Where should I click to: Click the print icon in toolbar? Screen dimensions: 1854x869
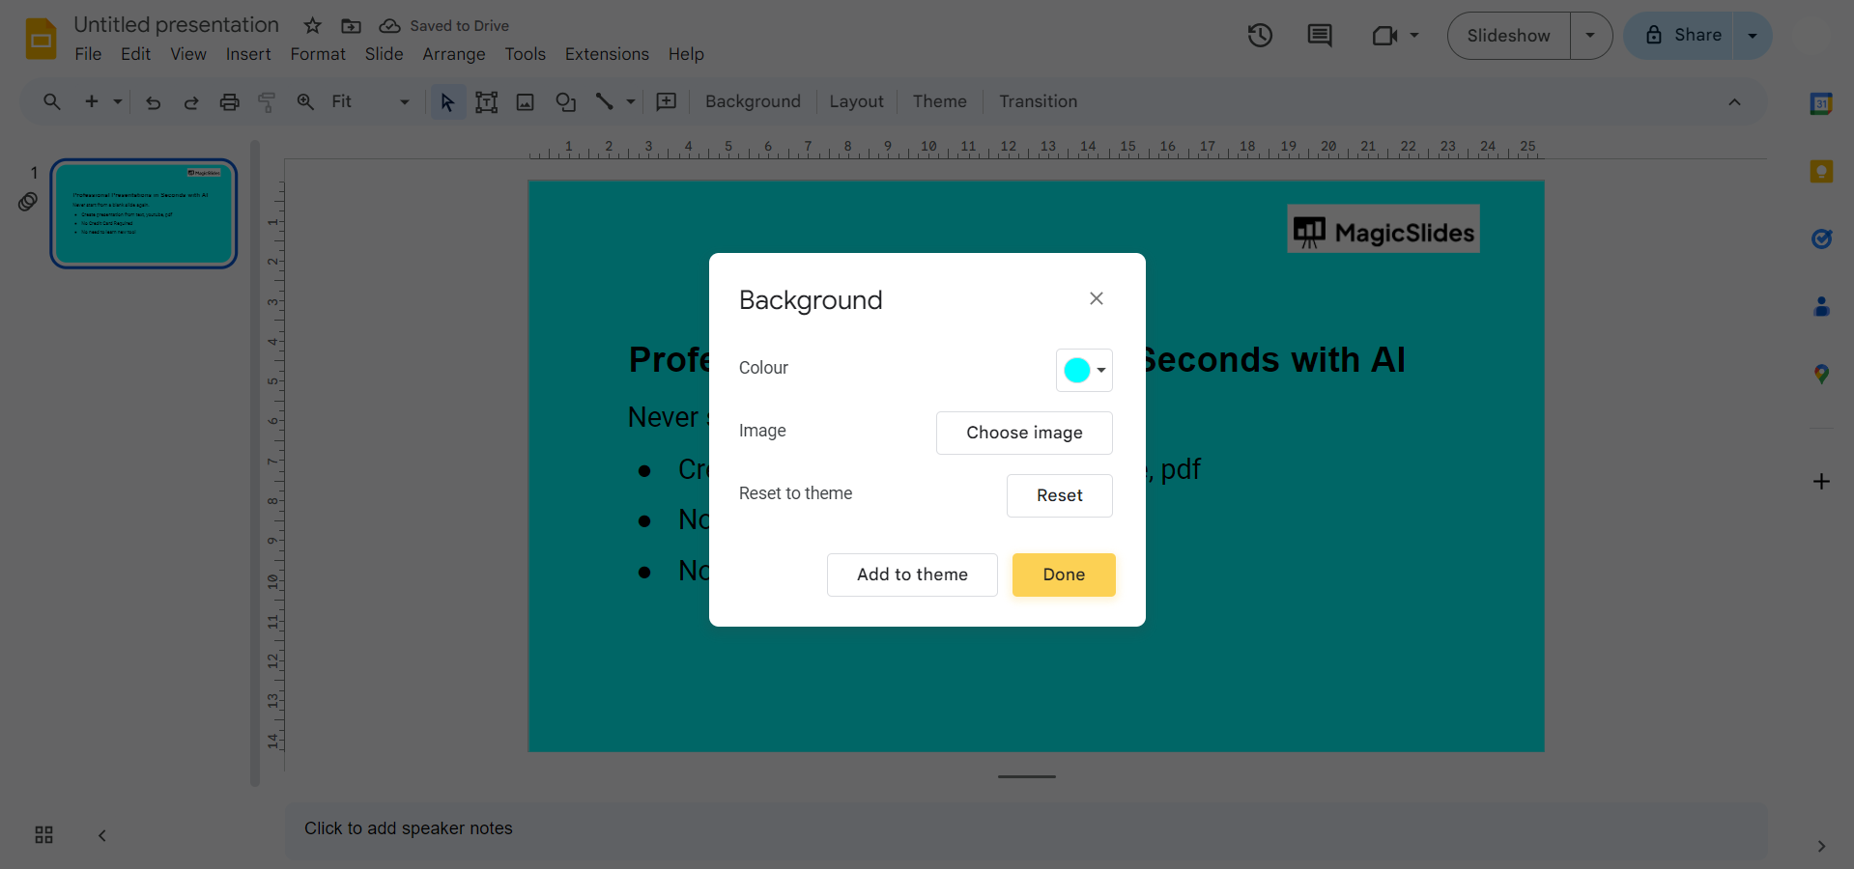(229, 102)
